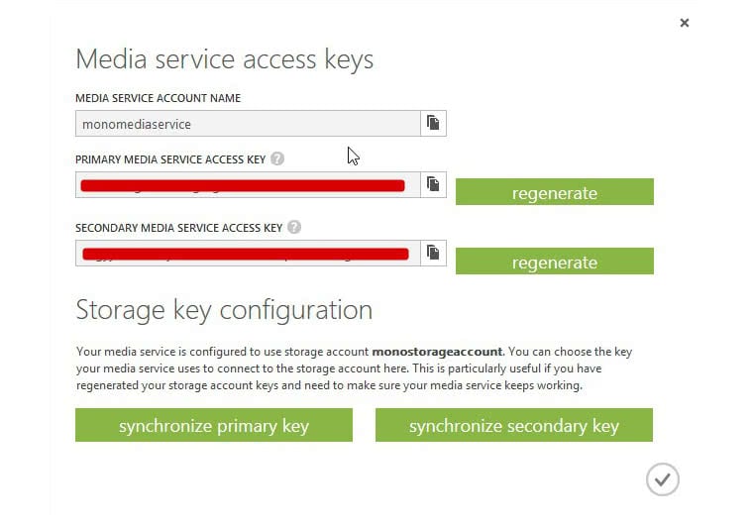Click the MEDIA SERVICE ACCOUNT NAME label
Image resolution: width=753 pixels, height=525 pixels.
pos(158,98)
